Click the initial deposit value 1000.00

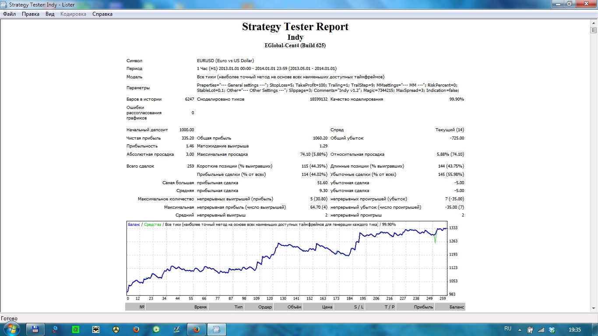coord(187,130)
